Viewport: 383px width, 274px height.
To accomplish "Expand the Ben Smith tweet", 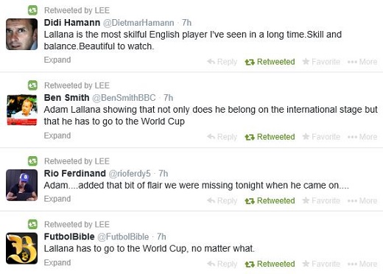I will [57, 136].
